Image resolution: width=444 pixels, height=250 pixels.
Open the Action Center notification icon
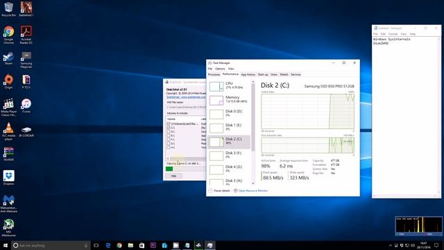click(436, 245)
